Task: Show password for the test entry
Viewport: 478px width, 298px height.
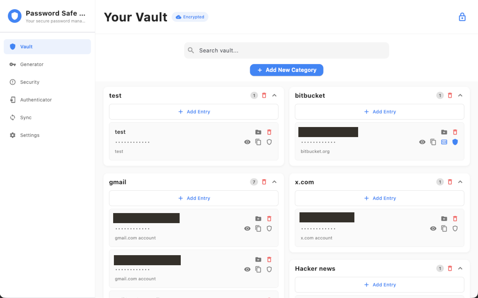Action: point(247,142)
